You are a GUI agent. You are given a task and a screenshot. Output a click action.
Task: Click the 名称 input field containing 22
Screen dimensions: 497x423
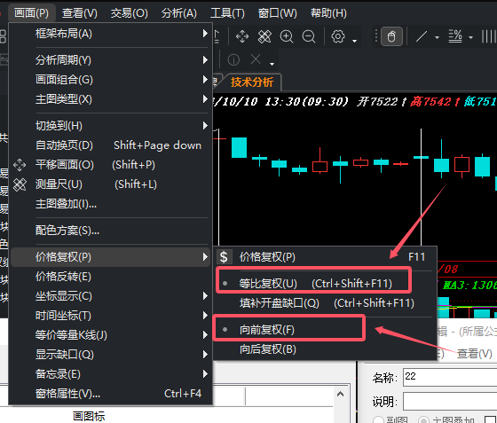click(x=450, y=377)
